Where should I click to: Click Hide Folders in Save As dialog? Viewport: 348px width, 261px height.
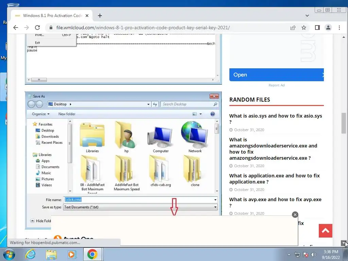click(41, 221)
